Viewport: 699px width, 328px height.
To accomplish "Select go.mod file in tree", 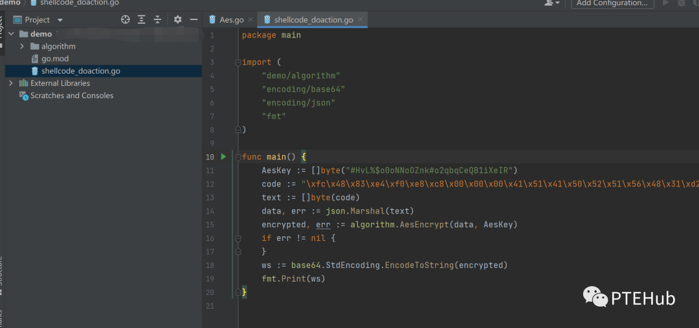I will [x=55, y=59].
